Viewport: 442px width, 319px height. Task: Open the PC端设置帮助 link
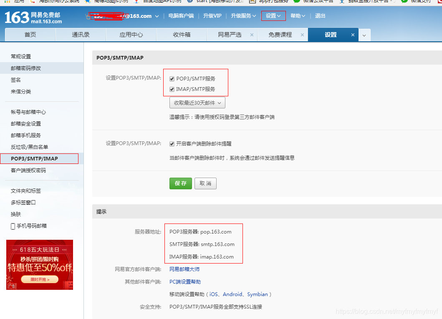tap(185, 282)
